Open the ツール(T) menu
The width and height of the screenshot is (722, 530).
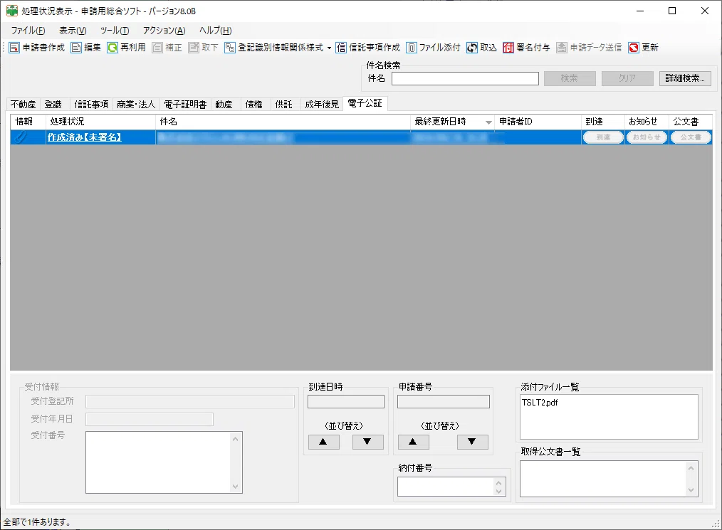click(x=115, y=31)
